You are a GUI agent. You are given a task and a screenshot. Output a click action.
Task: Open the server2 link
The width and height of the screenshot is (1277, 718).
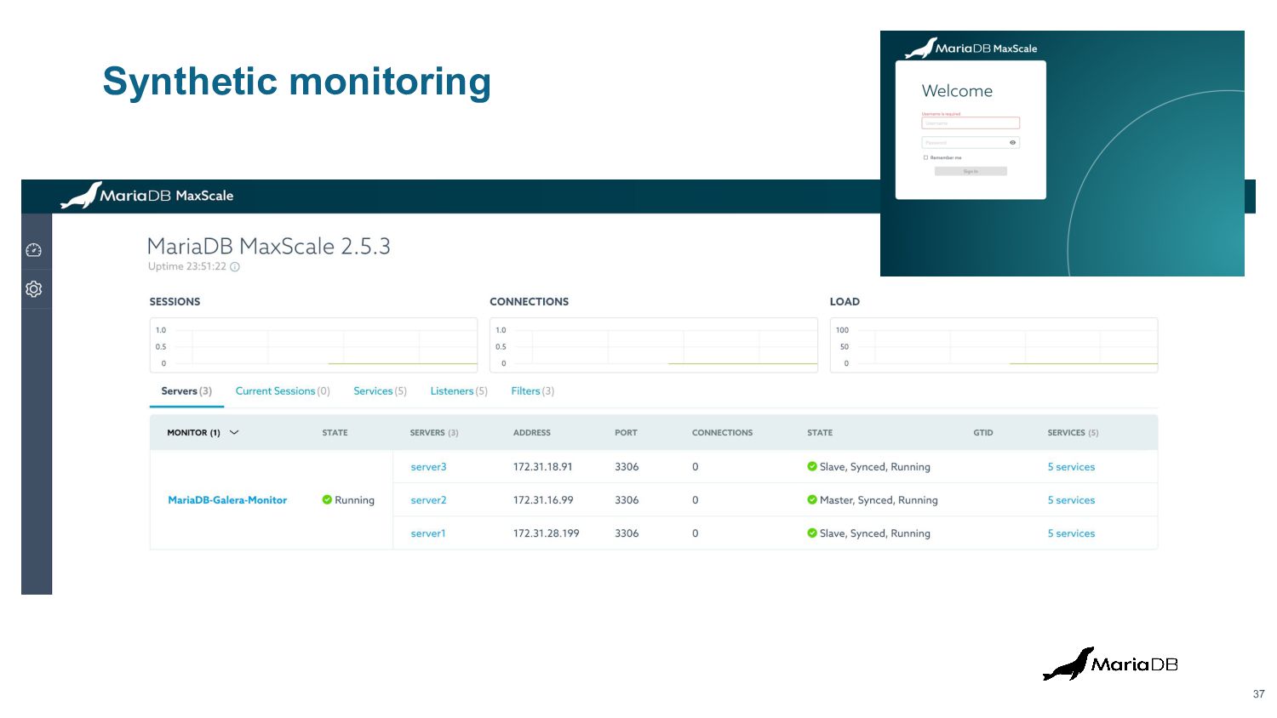[x=428, y=500]
